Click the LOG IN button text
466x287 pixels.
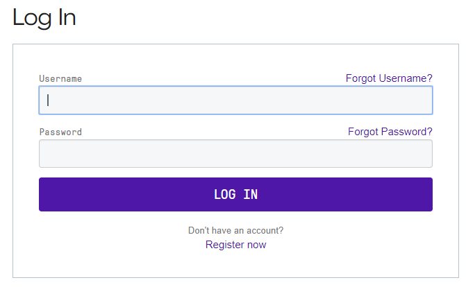tap(235, 195)
